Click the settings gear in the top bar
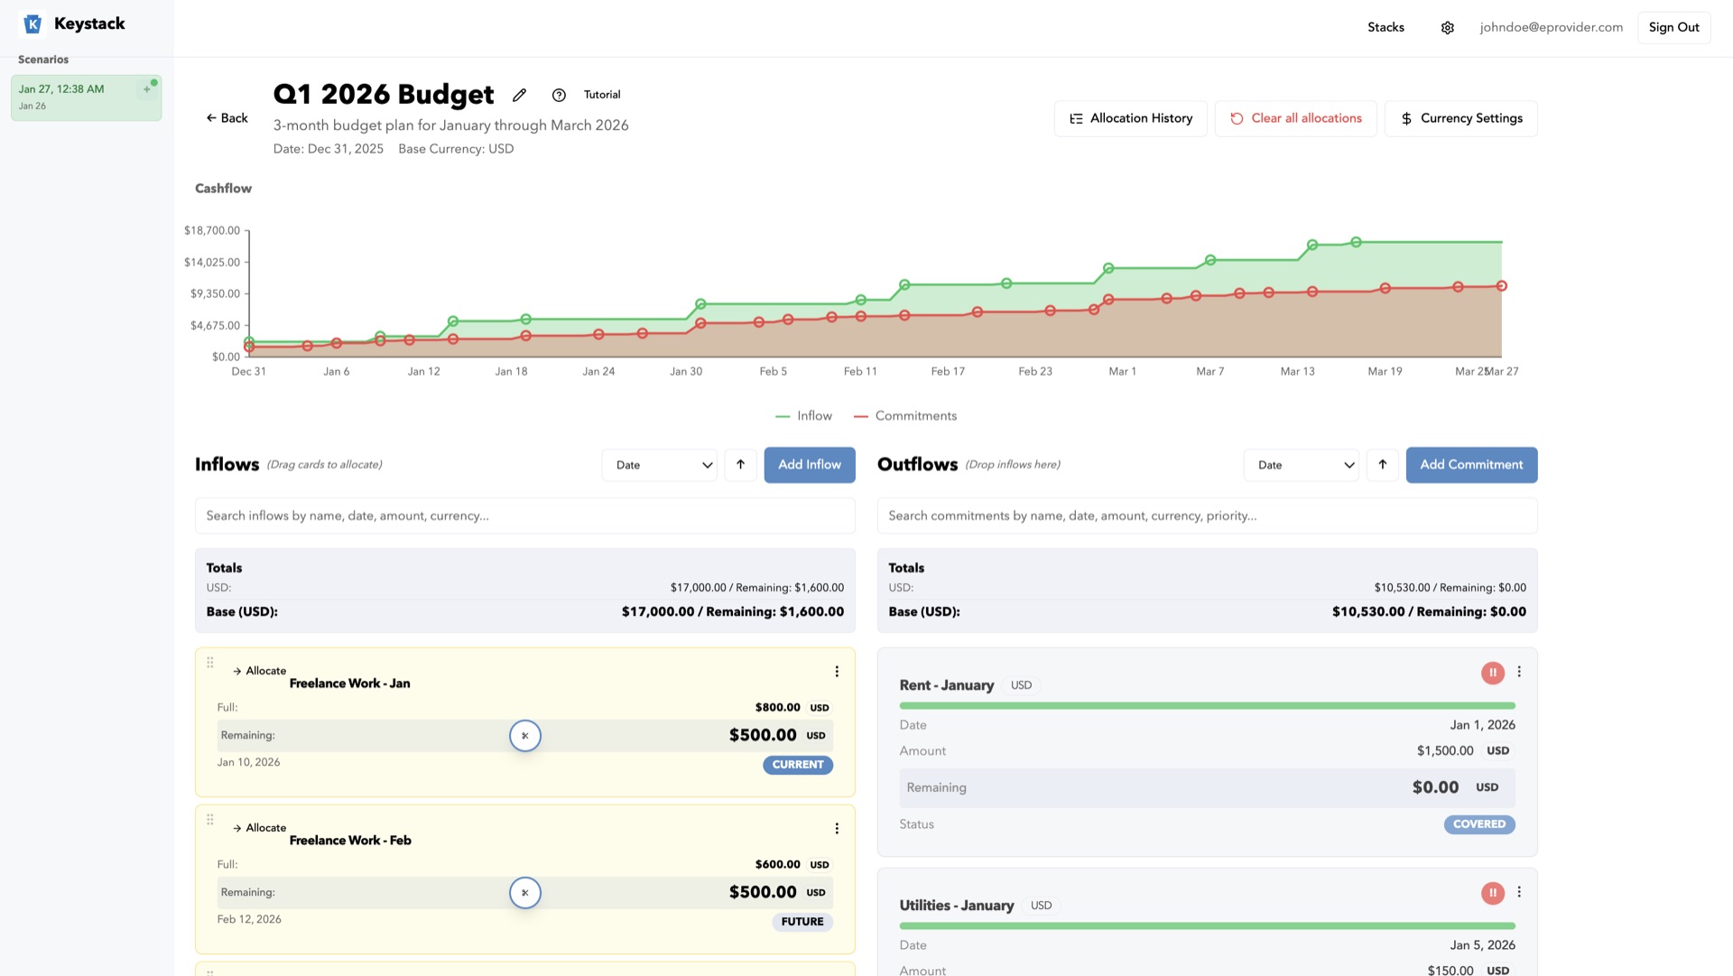 tap(1448, 27)
